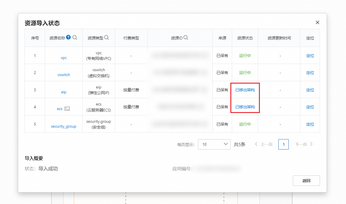Image resolution: width=346 pixels, height=204 pixels.
Task: Open the terminal icon next to ecs
Action: click(x=67, y=109)
